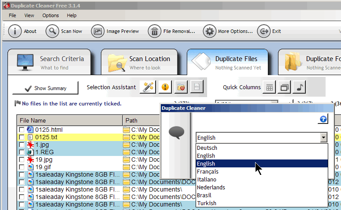
Task: Click the Scan Now button
Action: [x=64, y=31]
